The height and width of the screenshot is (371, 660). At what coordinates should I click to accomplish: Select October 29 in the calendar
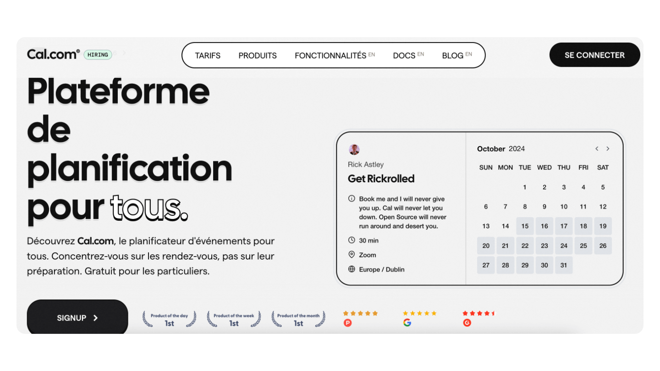[525, 265]
